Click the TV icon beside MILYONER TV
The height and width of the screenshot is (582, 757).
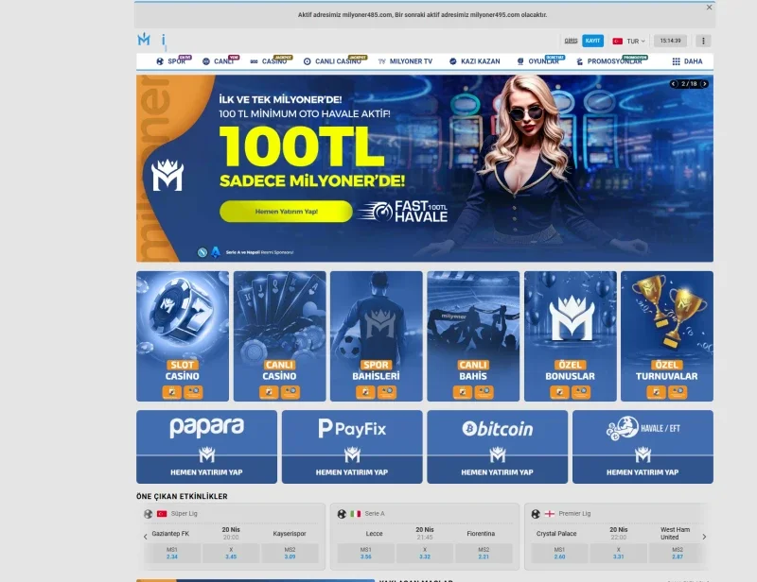(x=382, y=61)
